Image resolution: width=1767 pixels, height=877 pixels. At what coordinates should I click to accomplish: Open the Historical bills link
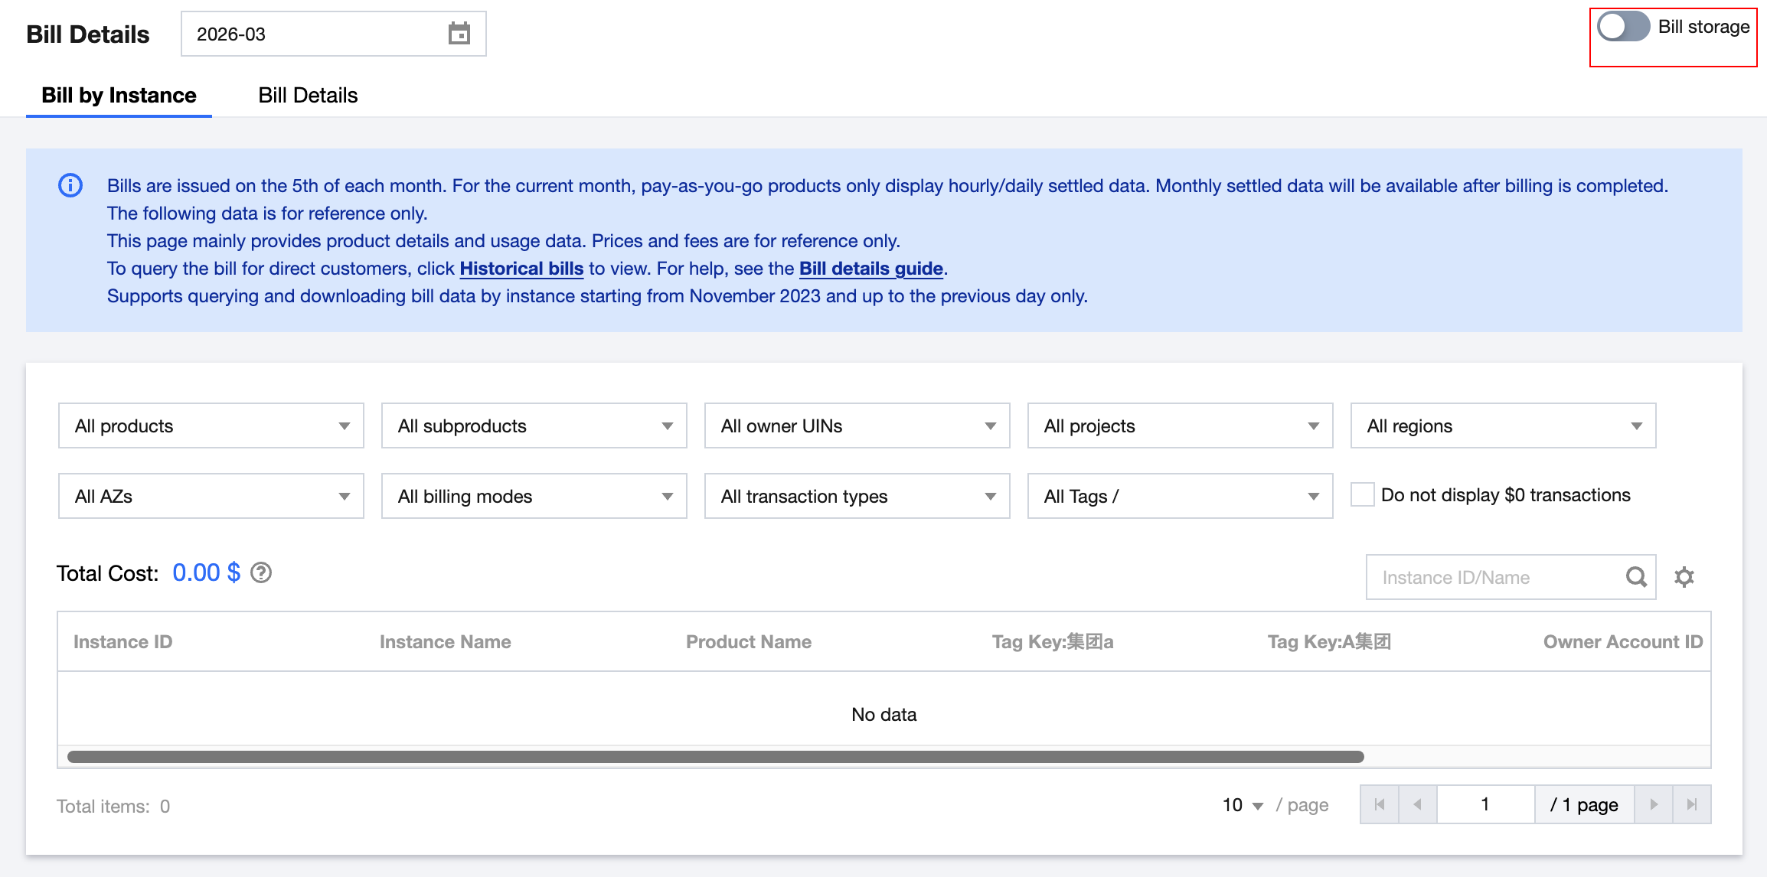(521, 269)
